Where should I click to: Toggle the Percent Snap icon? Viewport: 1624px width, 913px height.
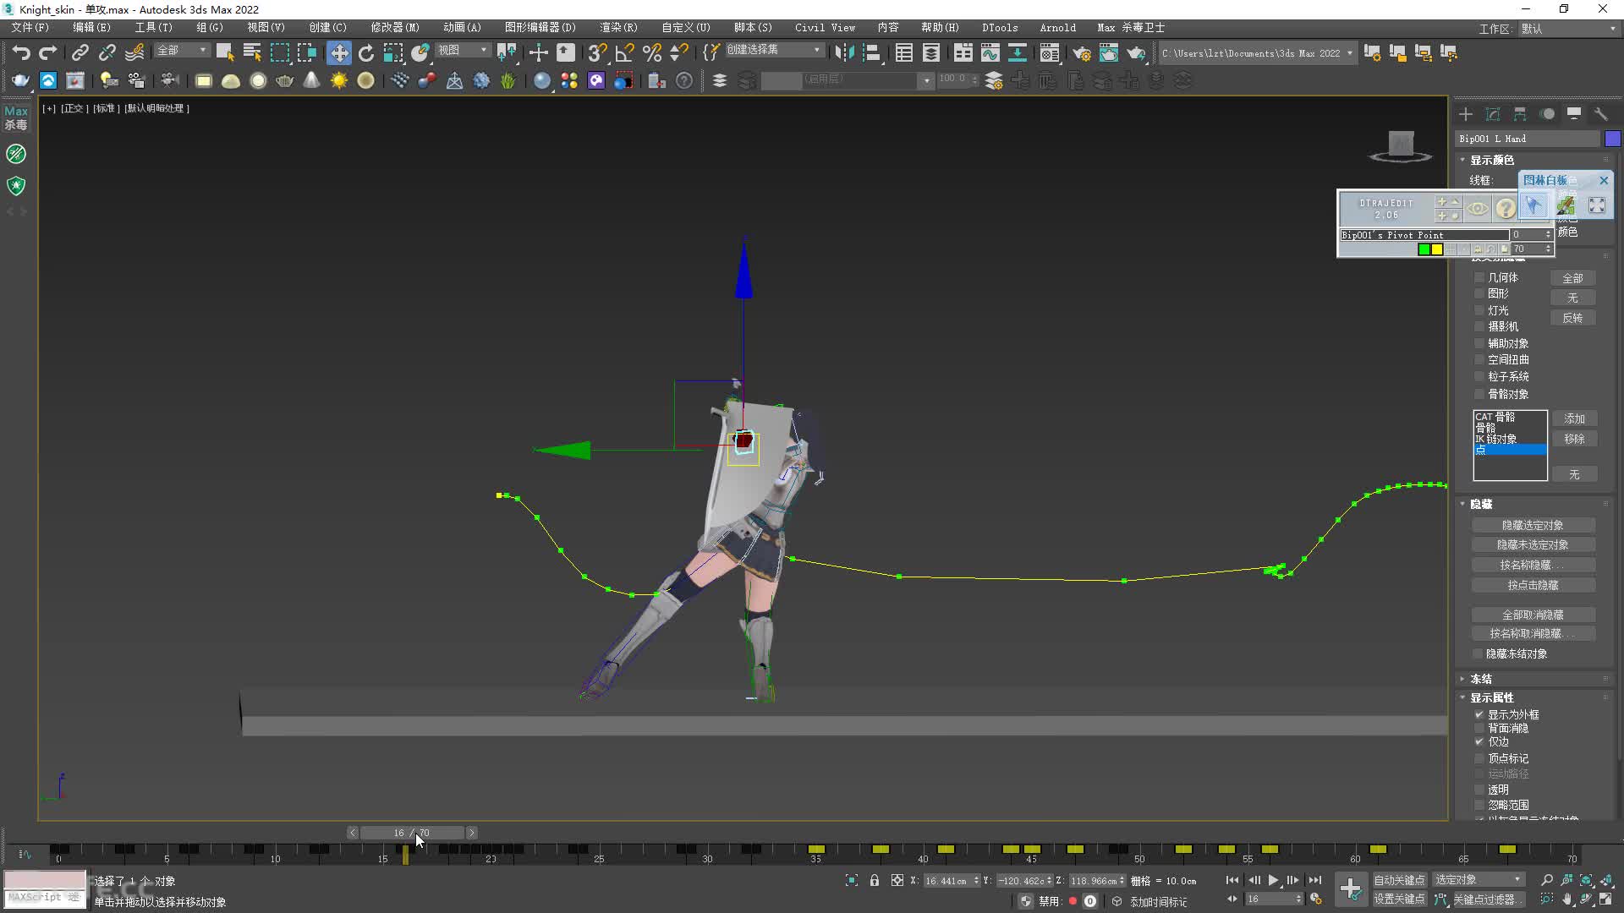[651, 53]
